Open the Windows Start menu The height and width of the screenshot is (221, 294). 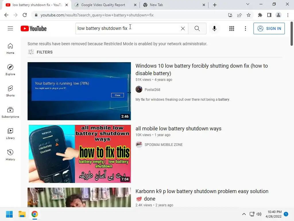(9, 214)
